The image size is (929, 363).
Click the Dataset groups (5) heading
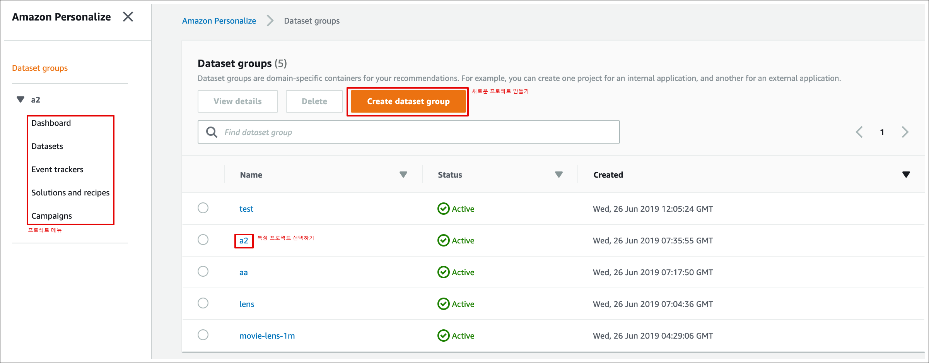(x=242, y=63)
